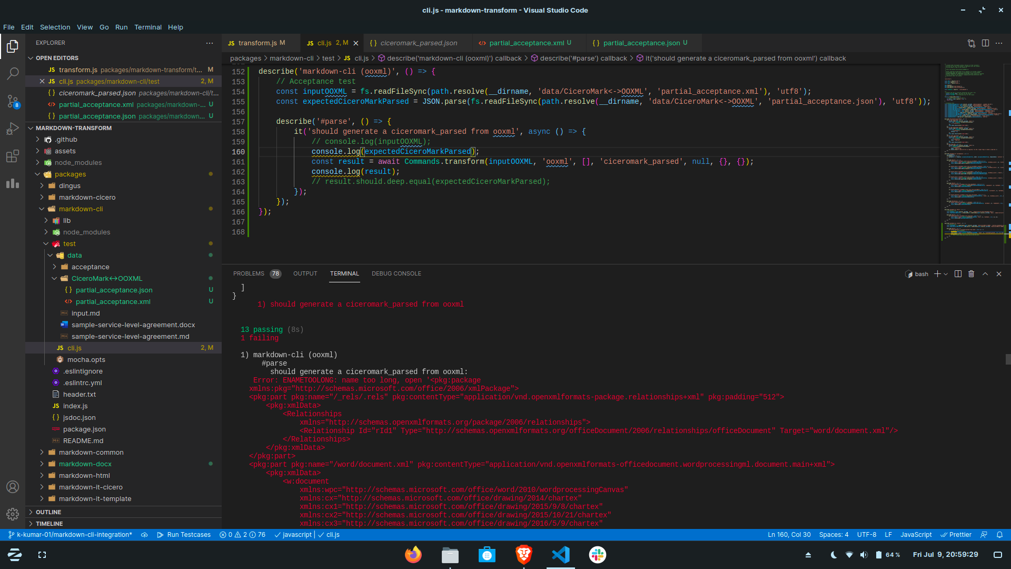The height and width of the screenshot is (569, 1011).
Task: Click the JavaScript language mode indicator
Action: click(916, 535)
